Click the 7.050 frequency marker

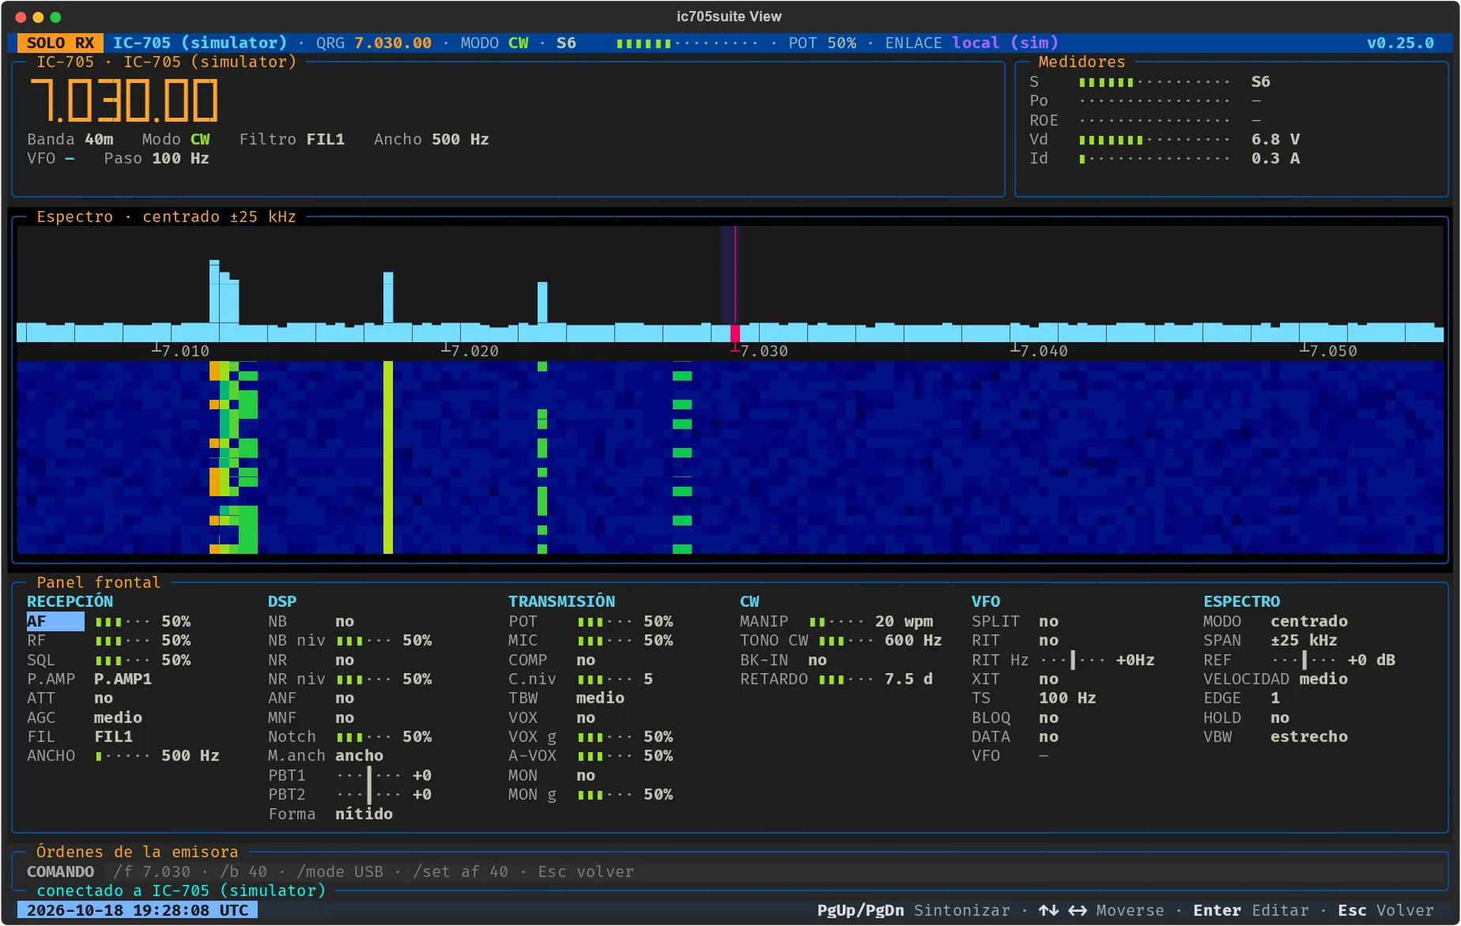1329,351
